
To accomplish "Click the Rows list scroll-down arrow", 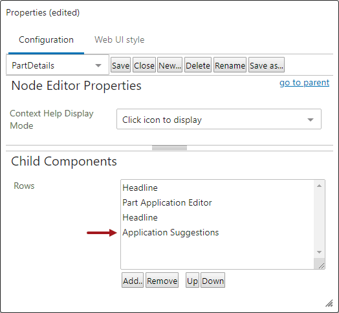I will [x=319, y=252].
